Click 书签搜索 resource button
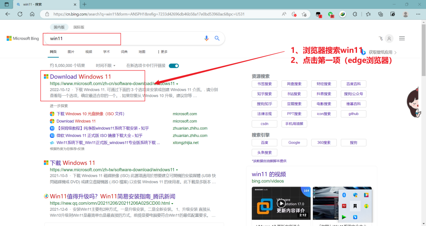 (x=264, y=84)
